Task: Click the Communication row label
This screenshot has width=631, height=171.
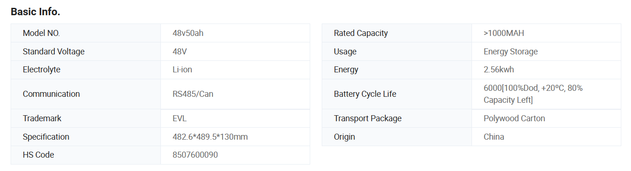Action: pos(51,94)
